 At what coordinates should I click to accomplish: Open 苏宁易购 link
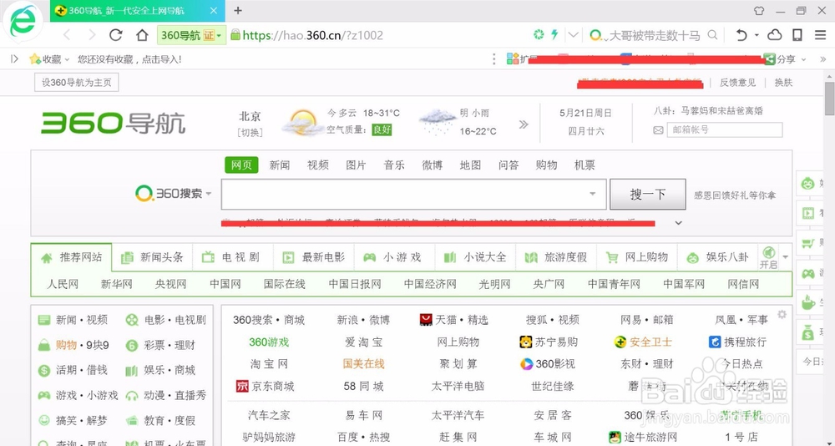(549, 342)
